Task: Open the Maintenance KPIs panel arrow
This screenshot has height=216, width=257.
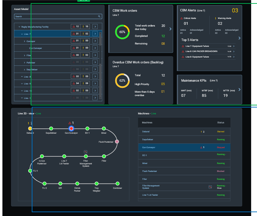Action: click(239, 90)
